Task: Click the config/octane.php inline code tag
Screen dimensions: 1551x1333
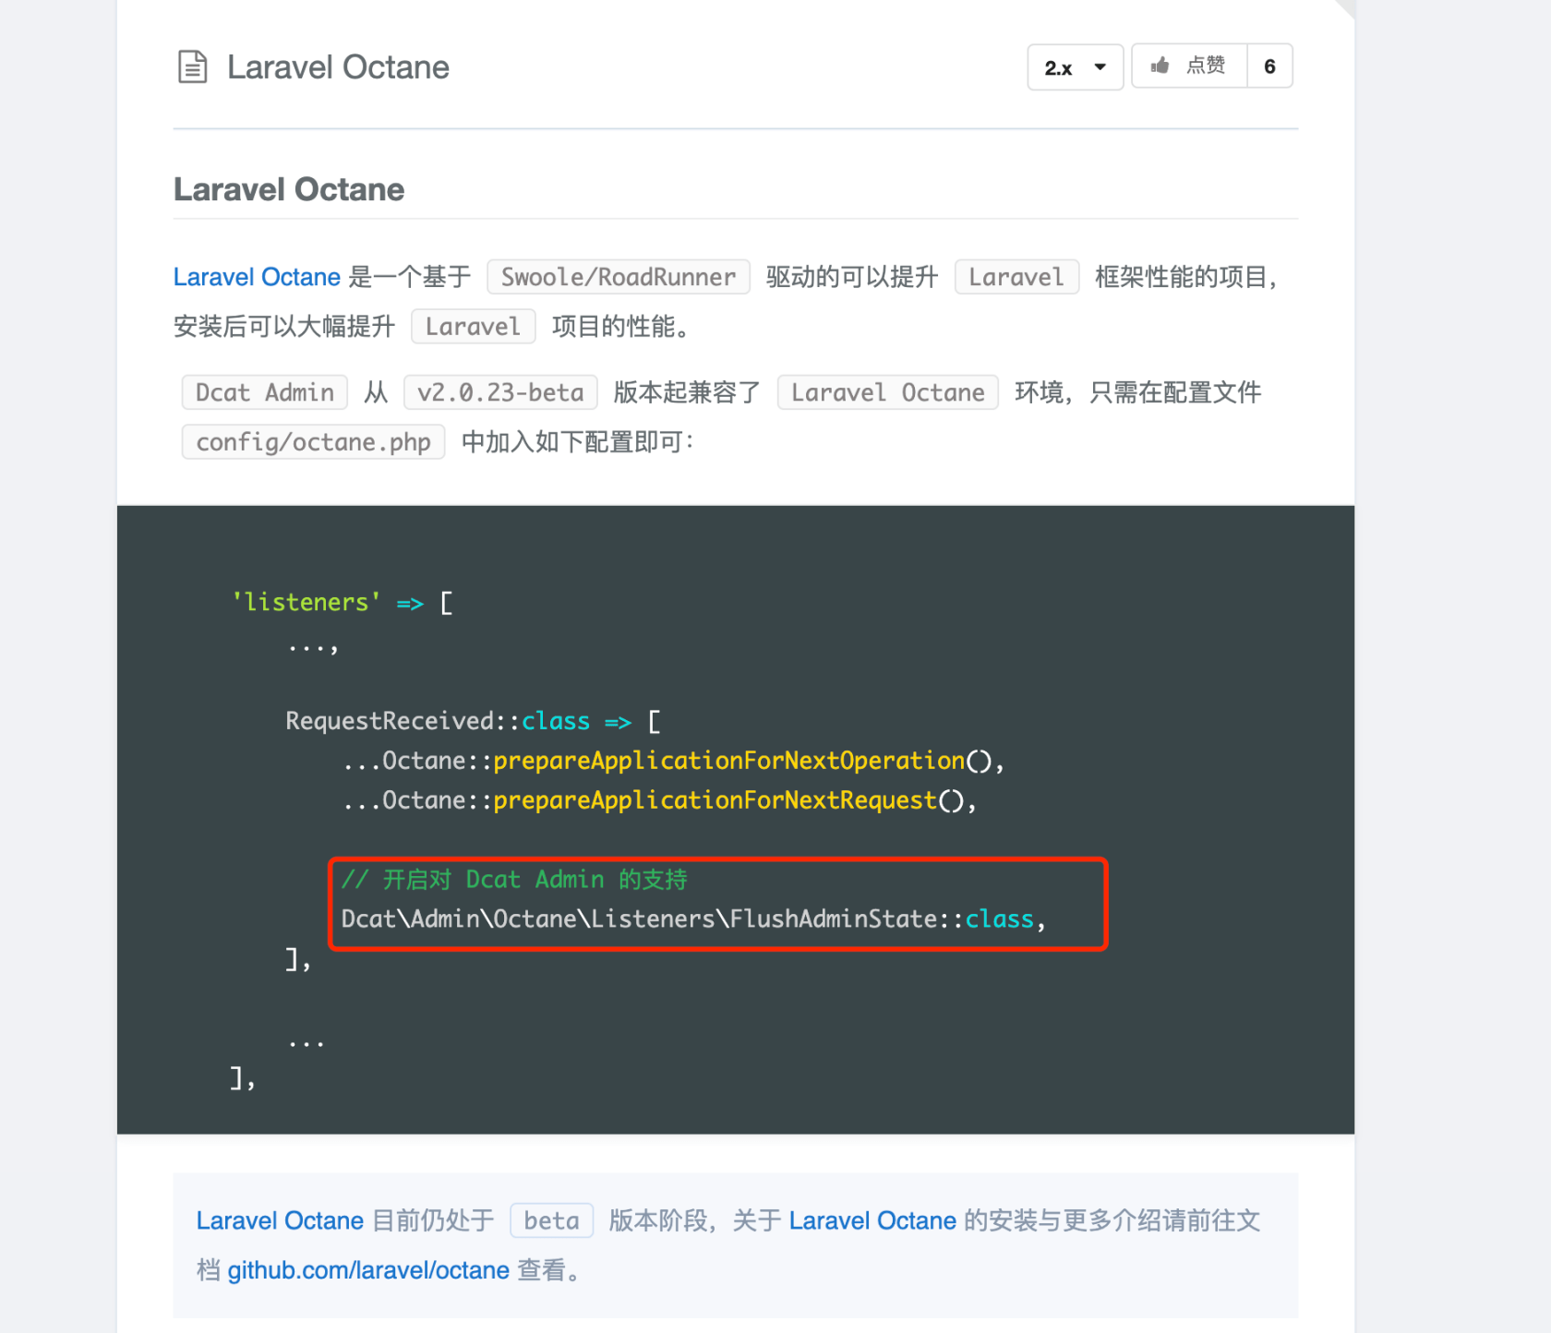Action: (313, 442)
